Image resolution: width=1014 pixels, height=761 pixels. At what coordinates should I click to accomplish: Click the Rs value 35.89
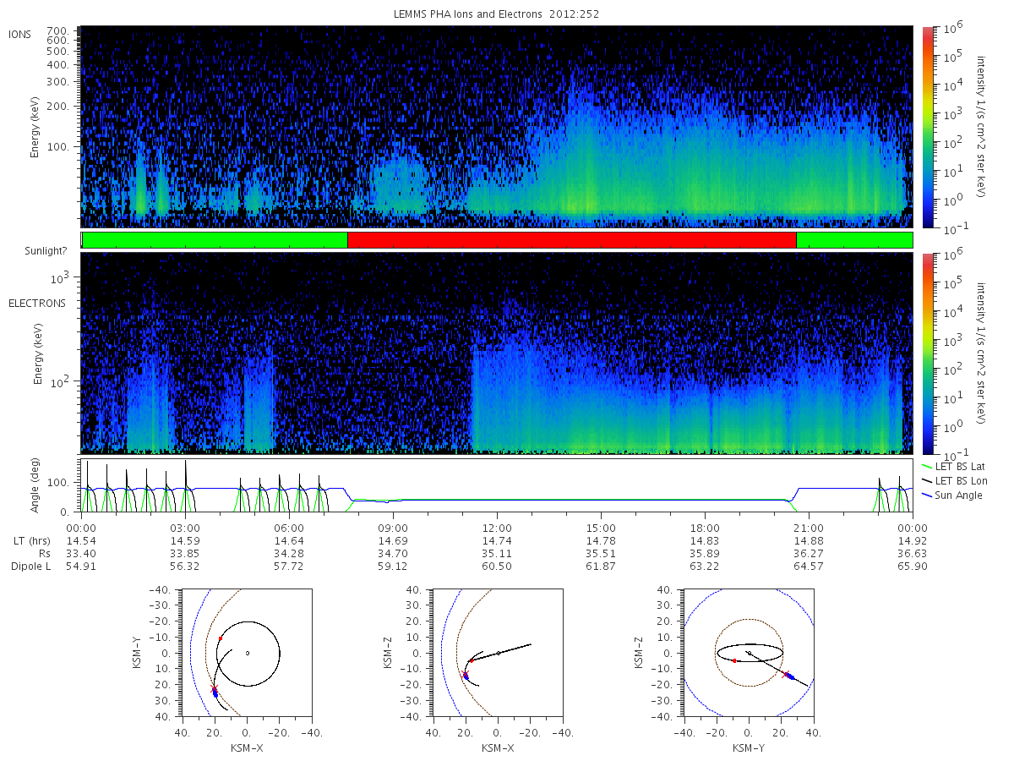[x=705, y=553]
